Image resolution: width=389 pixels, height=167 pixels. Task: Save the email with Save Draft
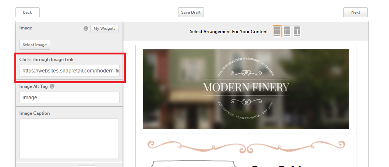(191, 12)
